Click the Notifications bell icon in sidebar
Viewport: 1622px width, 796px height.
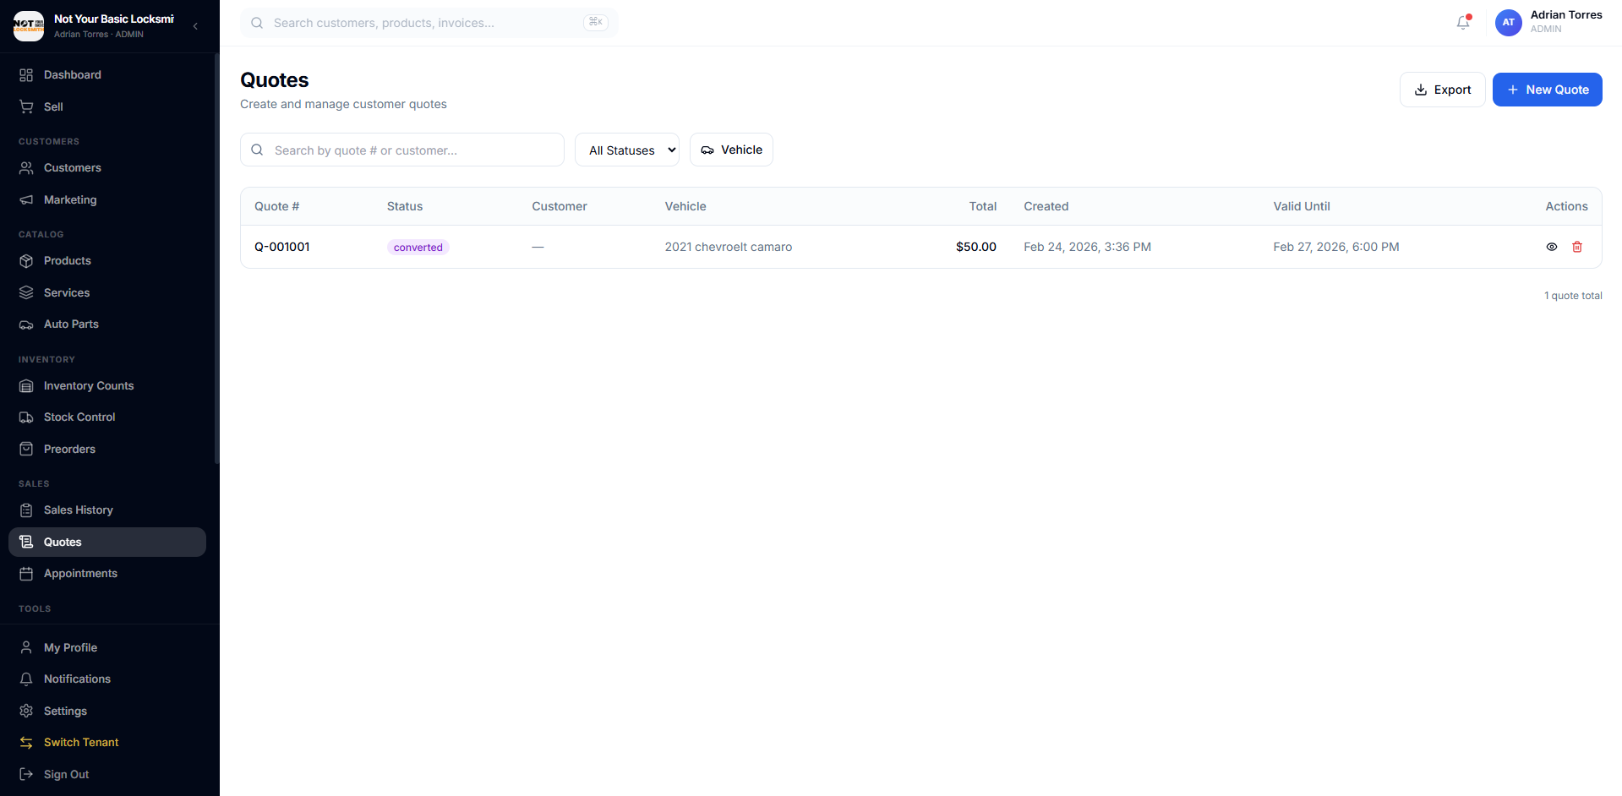pyautogui.click(x=26, y=679)
